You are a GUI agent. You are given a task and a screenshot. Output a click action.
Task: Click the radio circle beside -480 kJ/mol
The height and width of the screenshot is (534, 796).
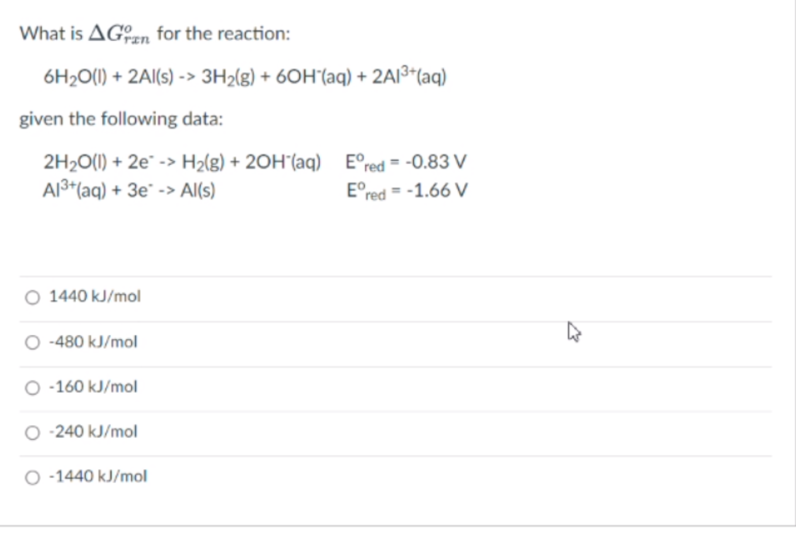point(32,342)
